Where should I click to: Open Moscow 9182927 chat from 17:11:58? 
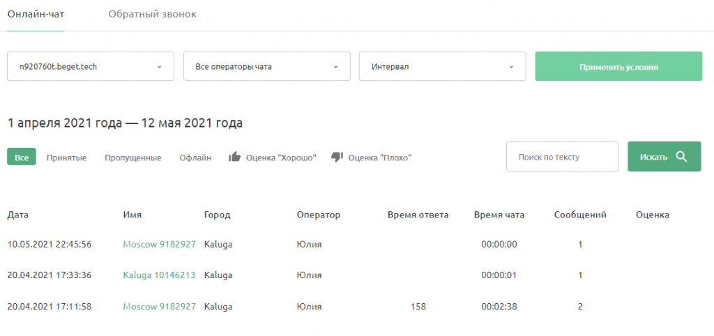tap(159, 306)
